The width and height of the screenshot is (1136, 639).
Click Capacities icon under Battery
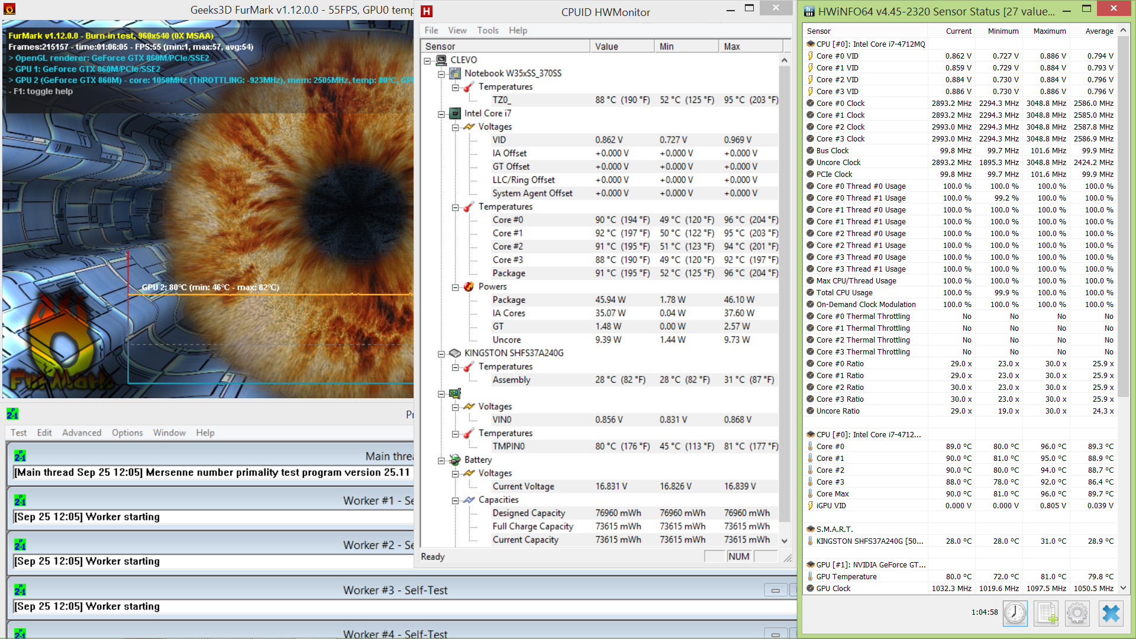469,500
